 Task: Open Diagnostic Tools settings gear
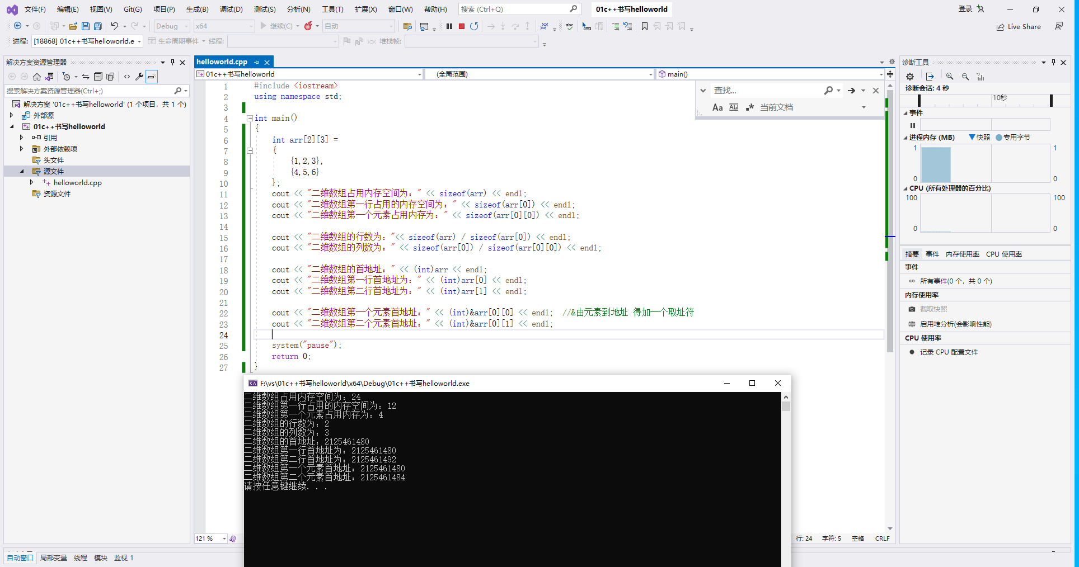pos(910,77)
